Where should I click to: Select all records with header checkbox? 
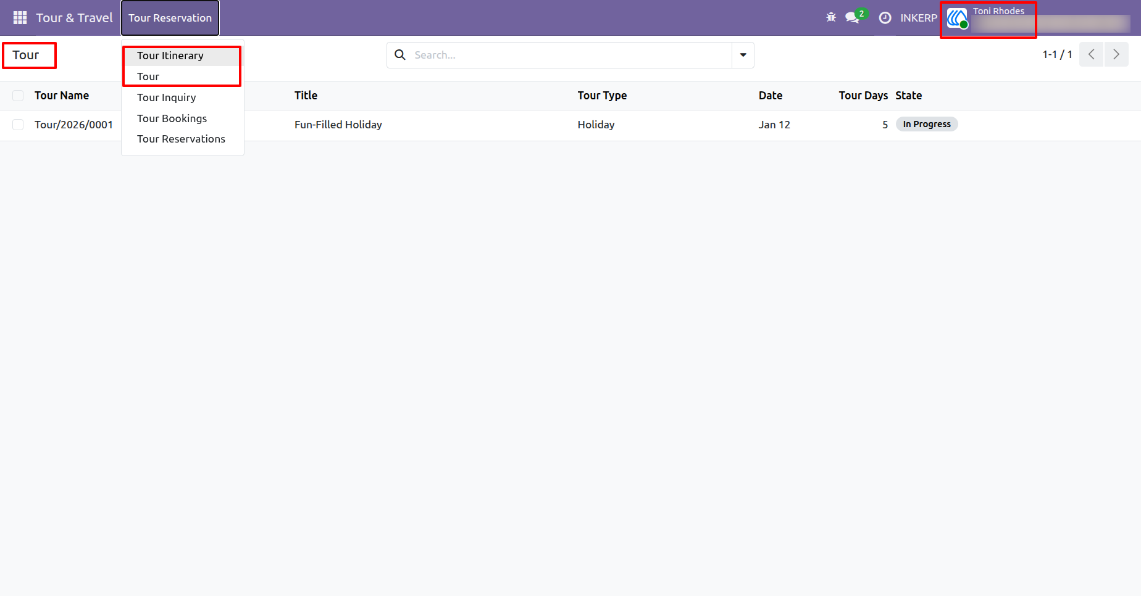(18, 96)
